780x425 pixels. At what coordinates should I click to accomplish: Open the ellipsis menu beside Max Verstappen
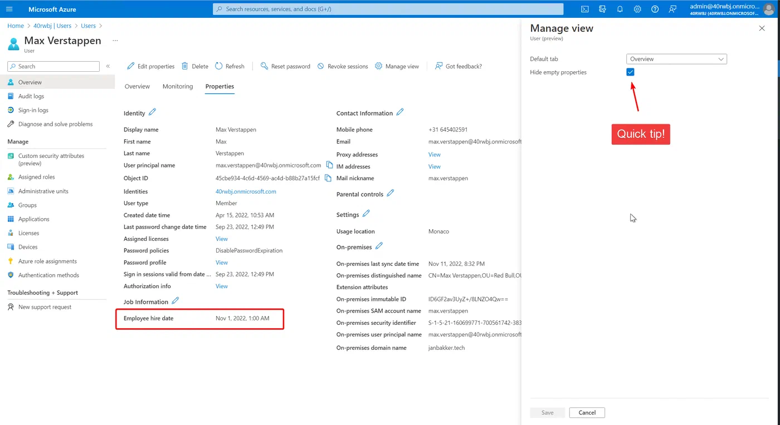coord(115,41)
